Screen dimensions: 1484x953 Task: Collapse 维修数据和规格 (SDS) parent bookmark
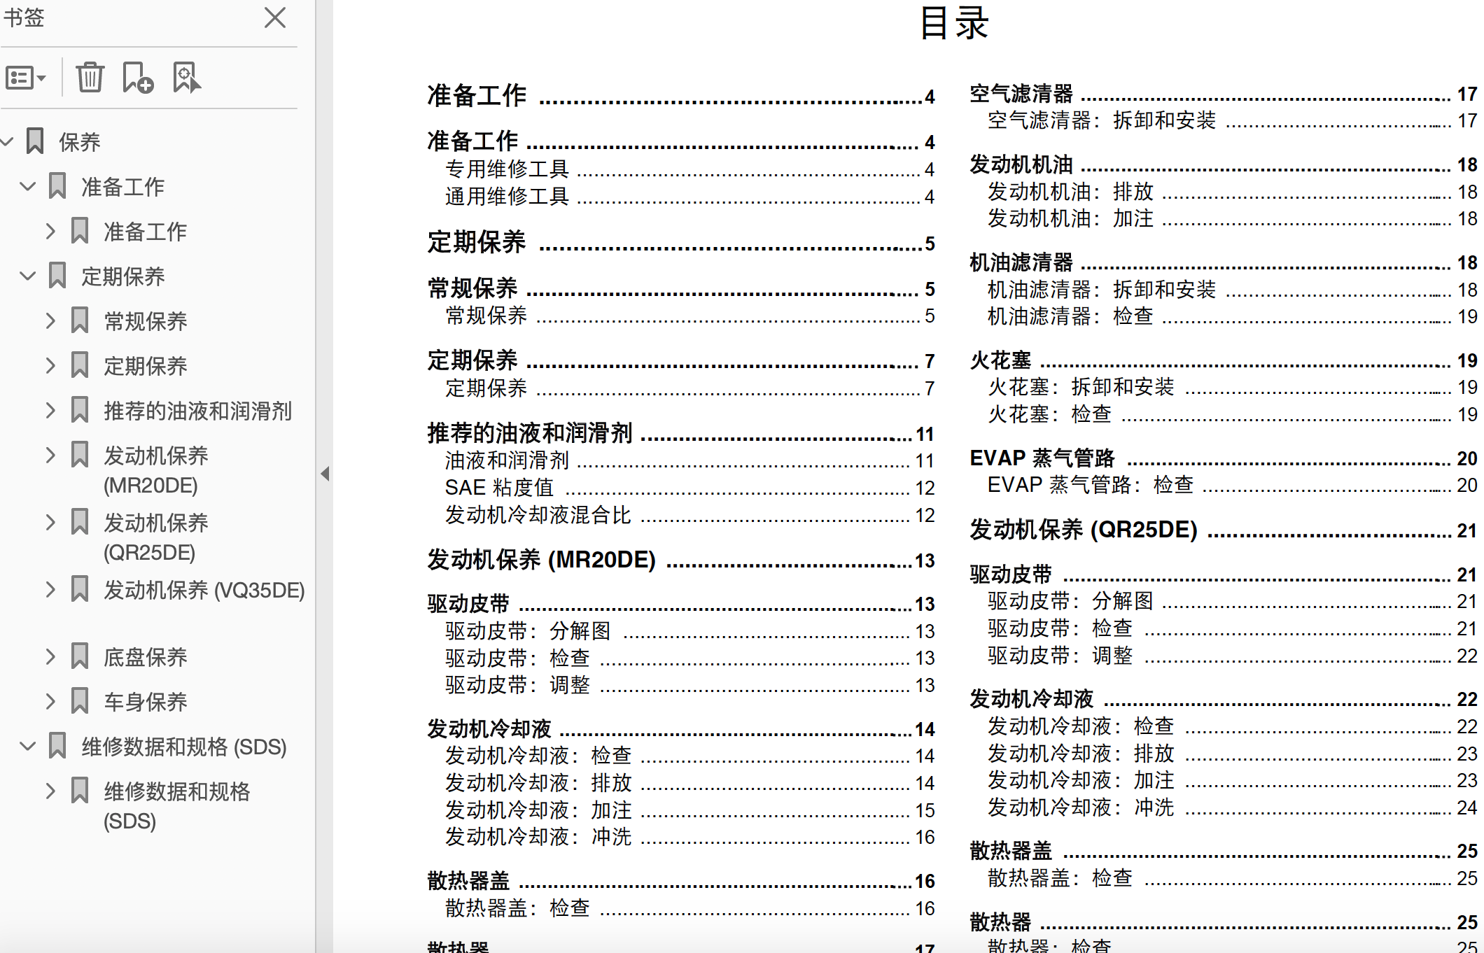pyautogui.click(x=28, y=747)
